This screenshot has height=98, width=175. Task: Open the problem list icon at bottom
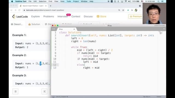15,91
